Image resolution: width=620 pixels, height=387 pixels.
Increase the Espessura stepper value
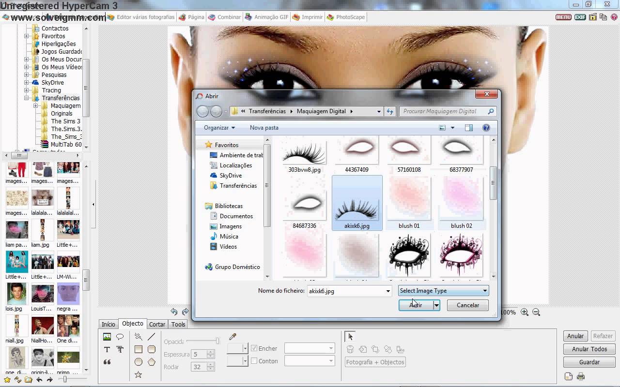[210, 352]
